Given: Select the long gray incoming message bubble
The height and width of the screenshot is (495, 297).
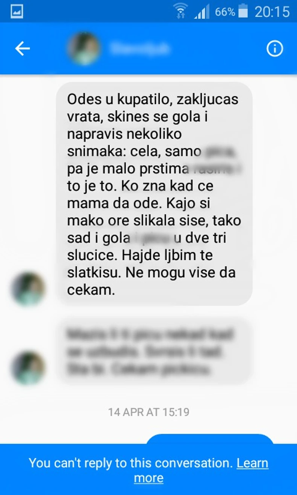Looking at the screenshot, I should (154, 194).
